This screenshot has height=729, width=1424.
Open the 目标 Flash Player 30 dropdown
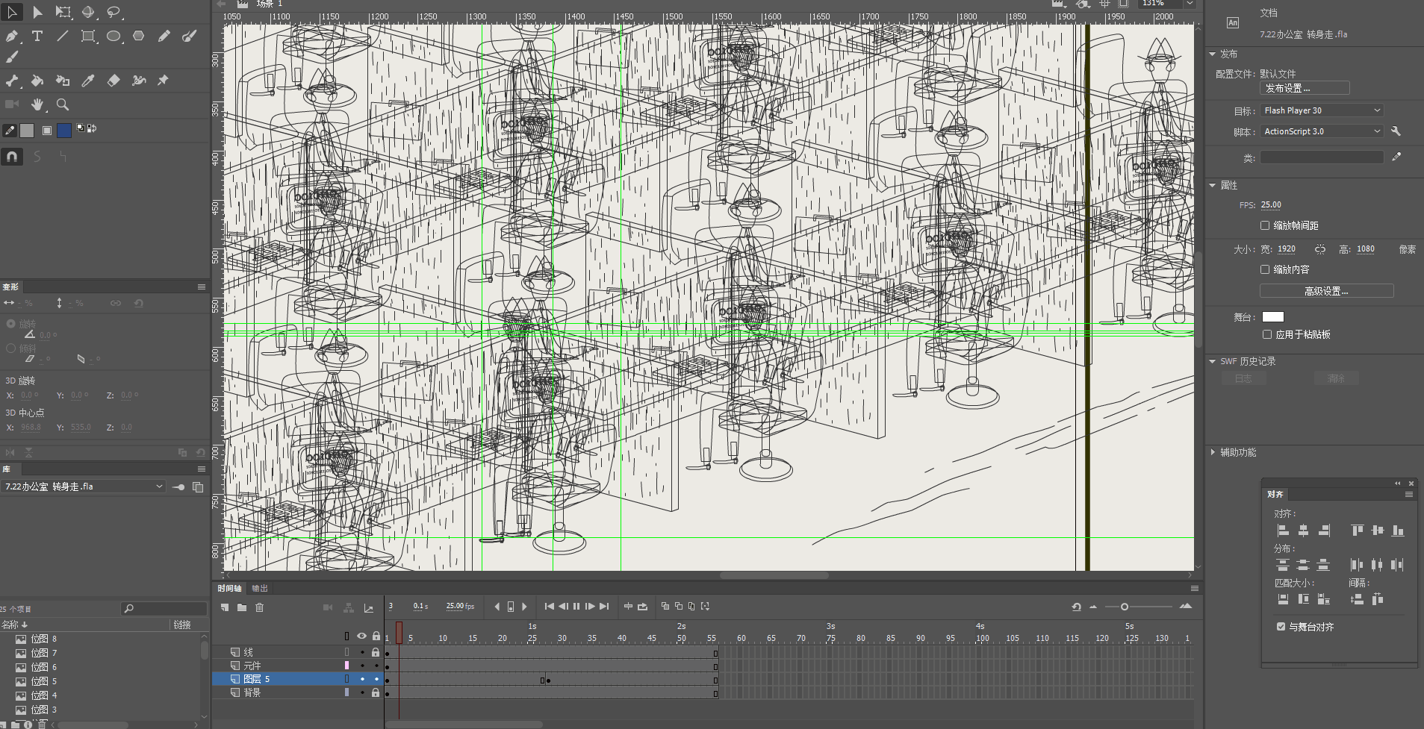(1322, 110)
